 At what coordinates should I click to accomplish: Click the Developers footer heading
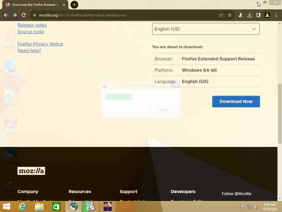pos(183,192)
